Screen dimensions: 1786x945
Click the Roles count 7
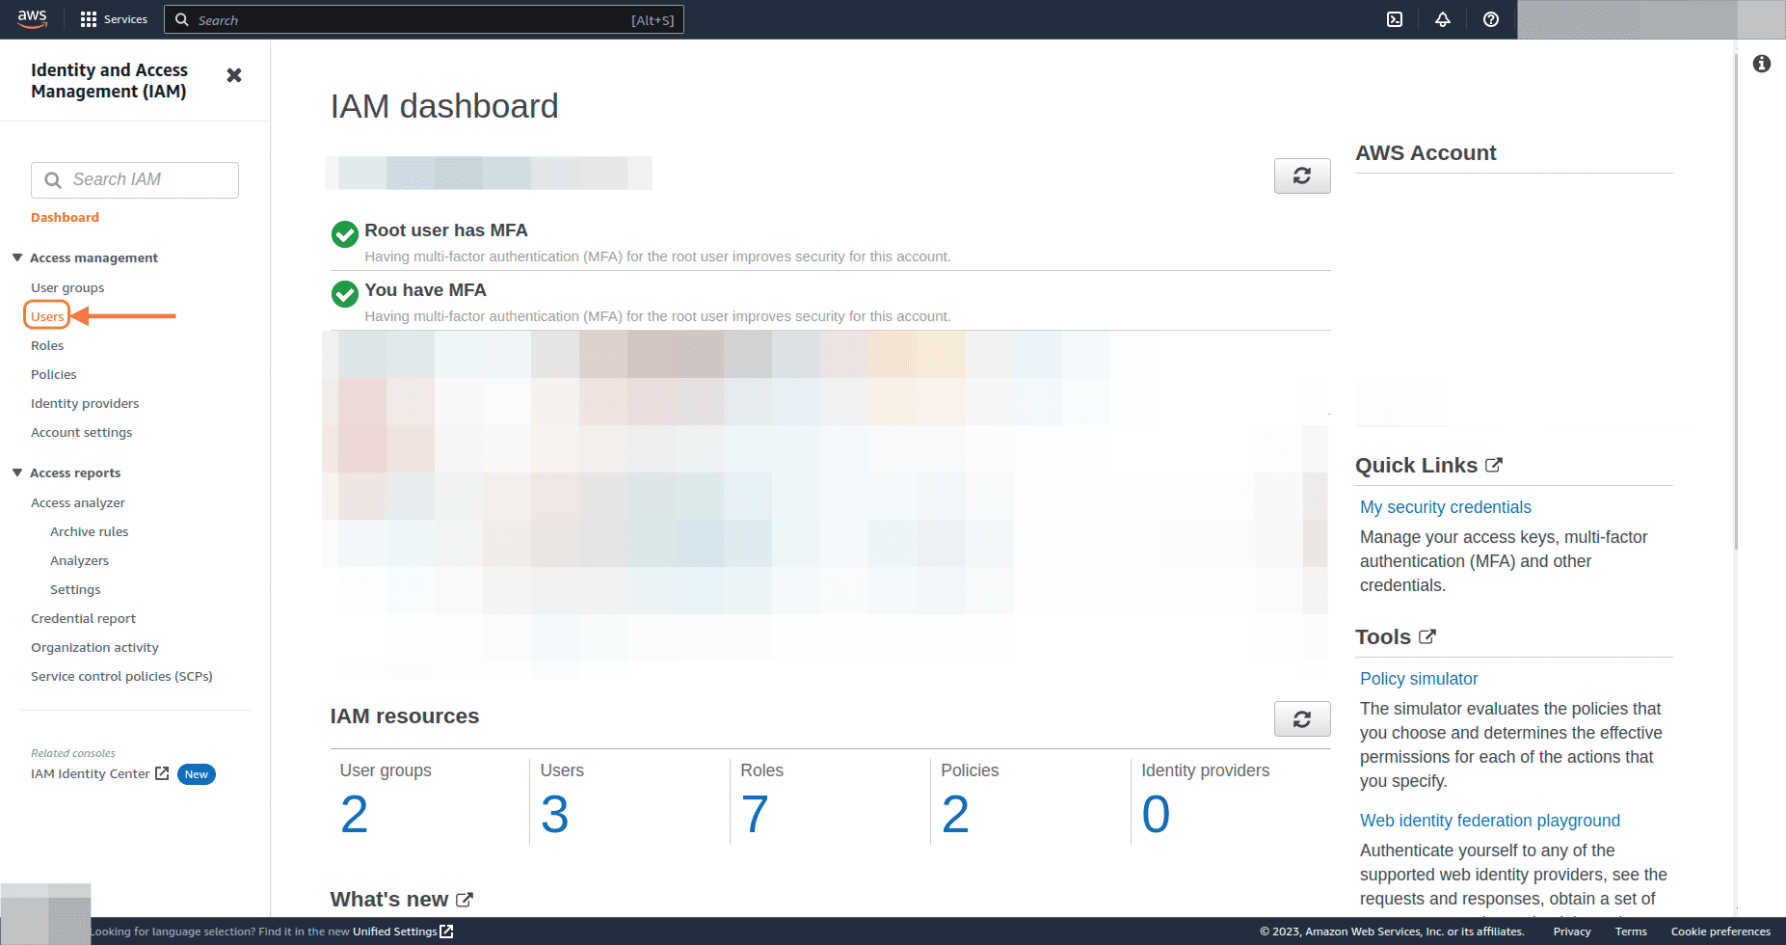pyautogui.click(x=756, y=815)
